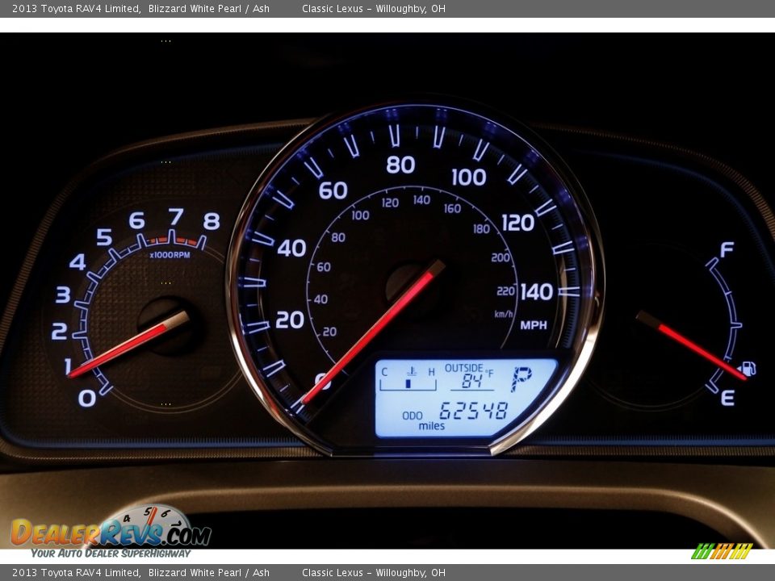Screen dimensions: 775x581
Task: Click the MPH unit label
Action: (534, 325)
